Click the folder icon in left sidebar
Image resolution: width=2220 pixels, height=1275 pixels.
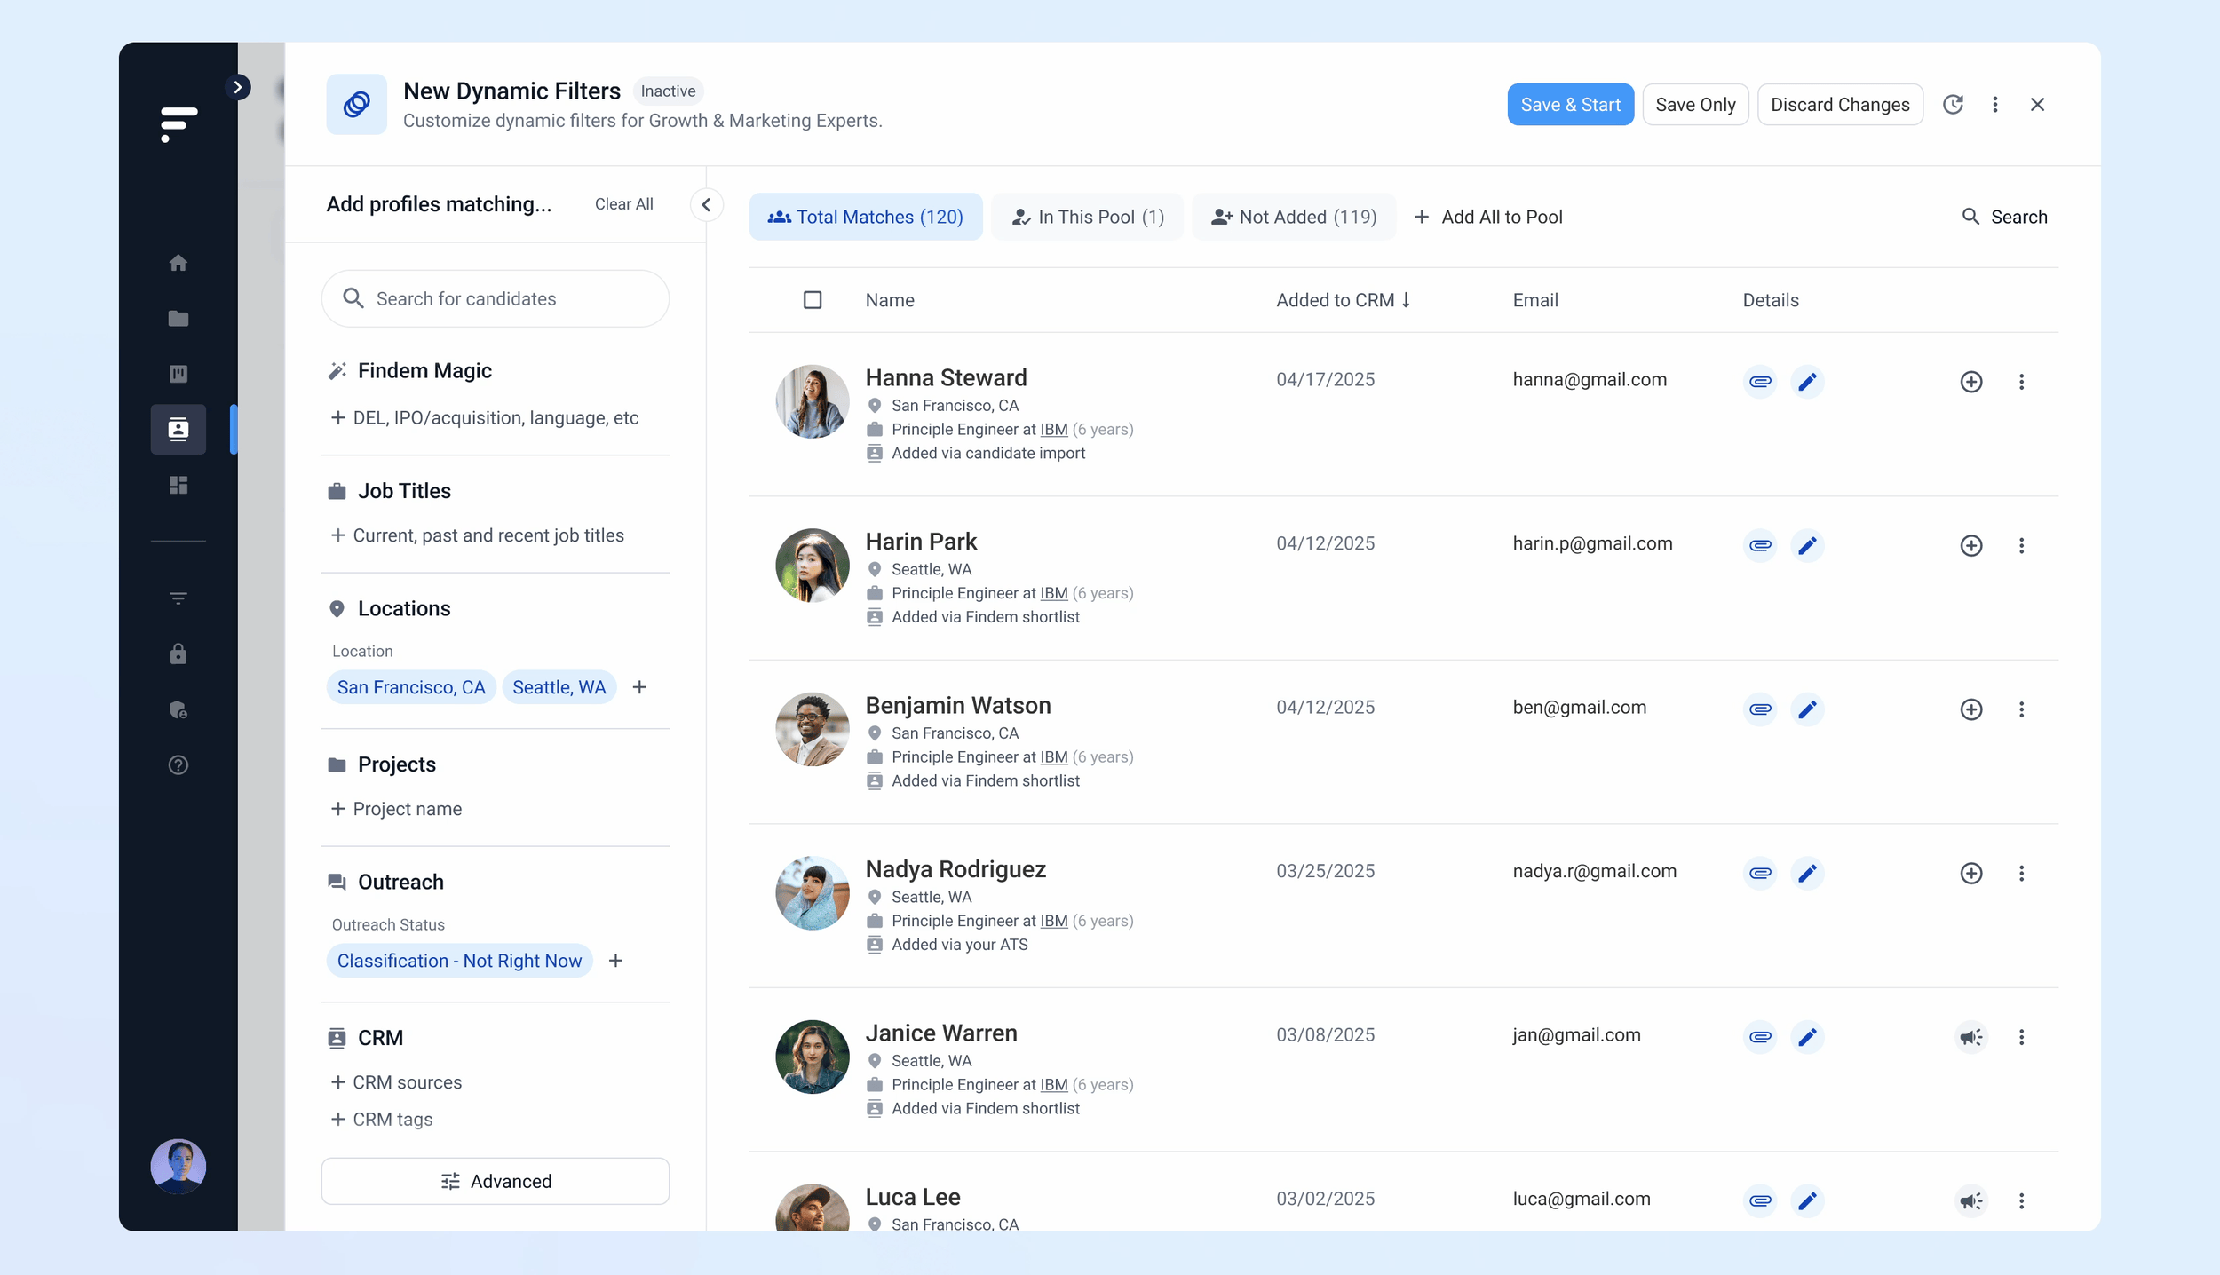[x=178, y=319]
